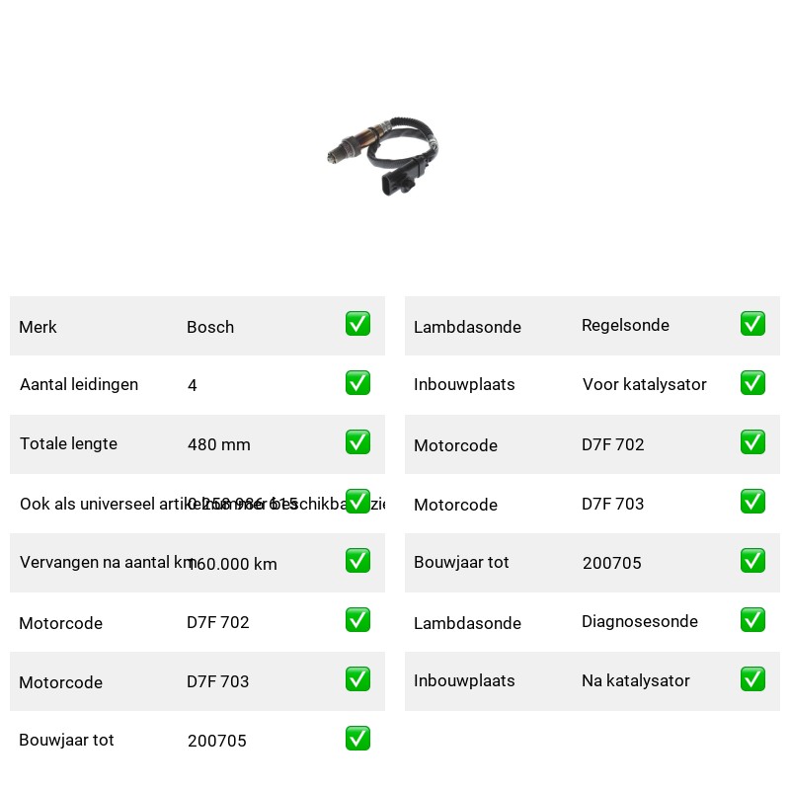The image size is (790, 790).
Task: Click the Totale lengte label
Action: point(68,443)
